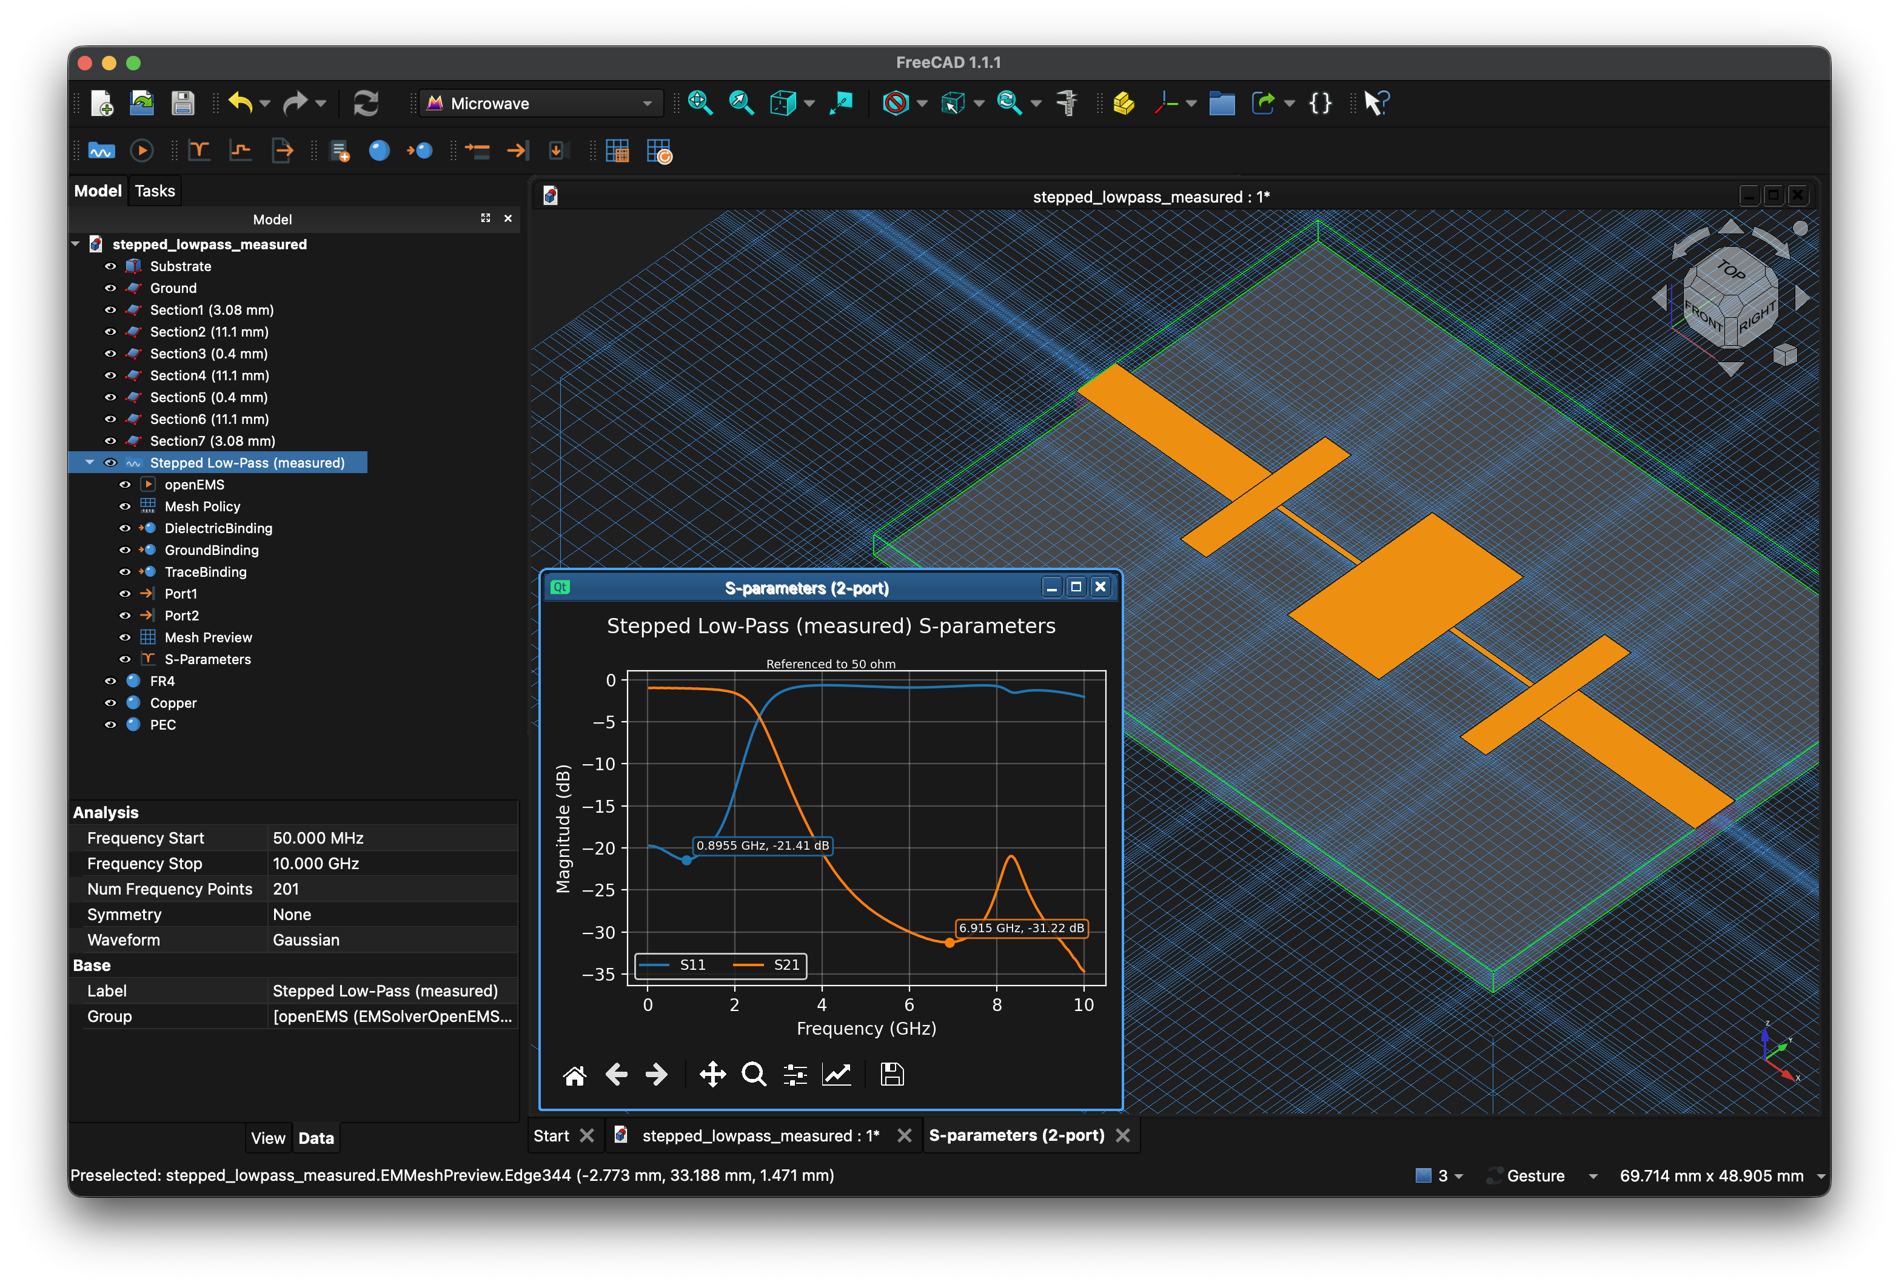Click the Num Frequency Points value 201
This screenshot has height=1287, width=1899.
tap(393, 889)
